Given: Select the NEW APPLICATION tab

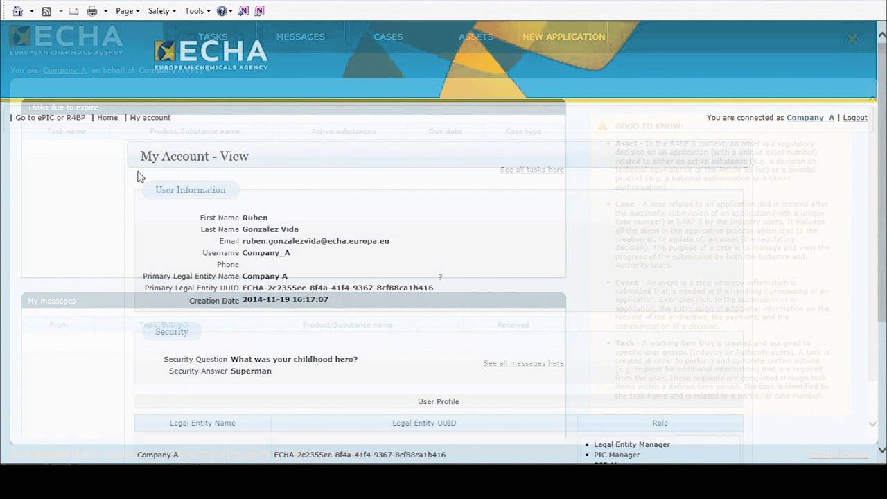Looking at the screenshot, I should pos(564,37).
